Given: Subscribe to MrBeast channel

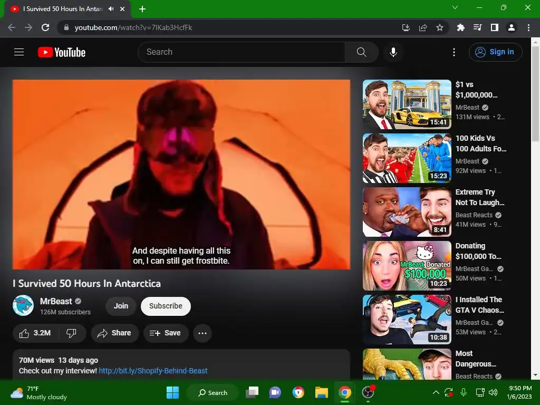Looking at the screenshot, I should coord(166,306).
